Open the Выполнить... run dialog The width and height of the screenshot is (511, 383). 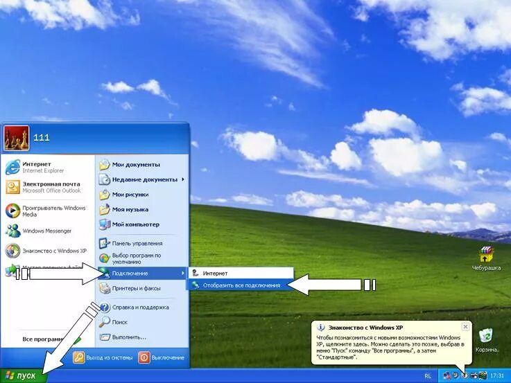click(142, 337)
